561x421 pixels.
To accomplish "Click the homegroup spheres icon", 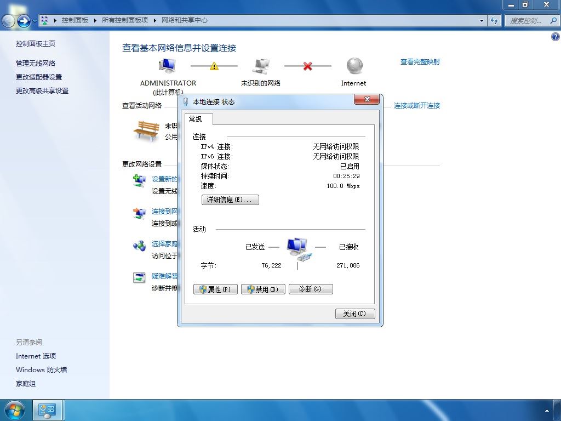I will click(x=139, y=246).
